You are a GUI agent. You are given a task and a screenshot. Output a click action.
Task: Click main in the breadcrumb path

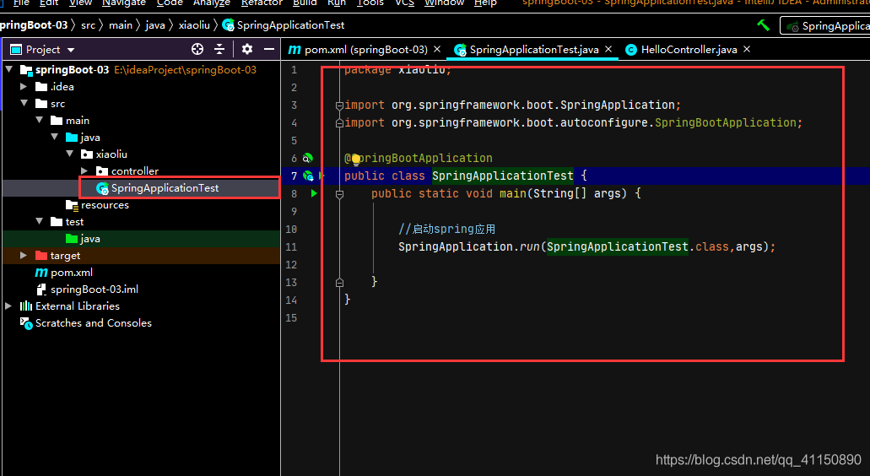(121, 25)
